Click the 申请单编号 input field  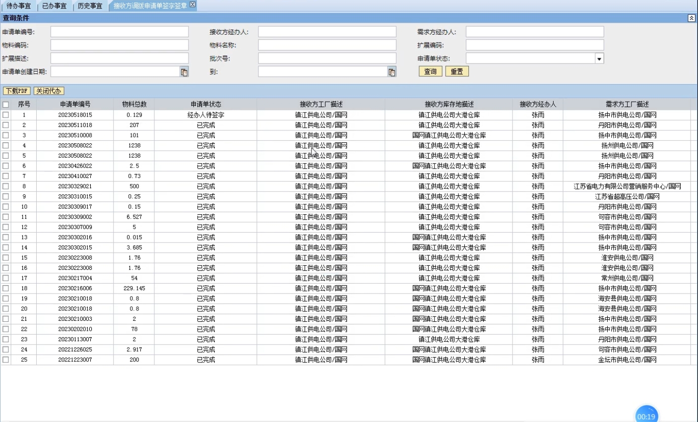(119, 32)
